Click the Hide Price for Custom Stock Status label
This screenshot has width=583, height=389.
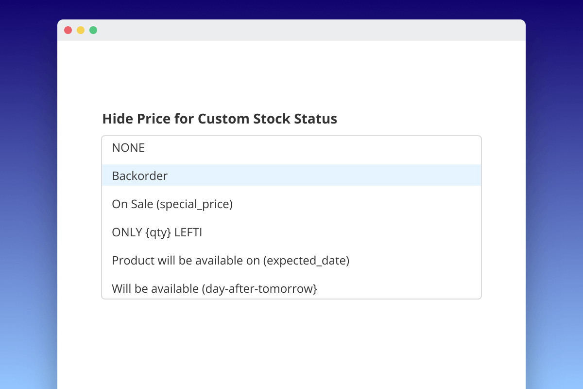point(220,119)
